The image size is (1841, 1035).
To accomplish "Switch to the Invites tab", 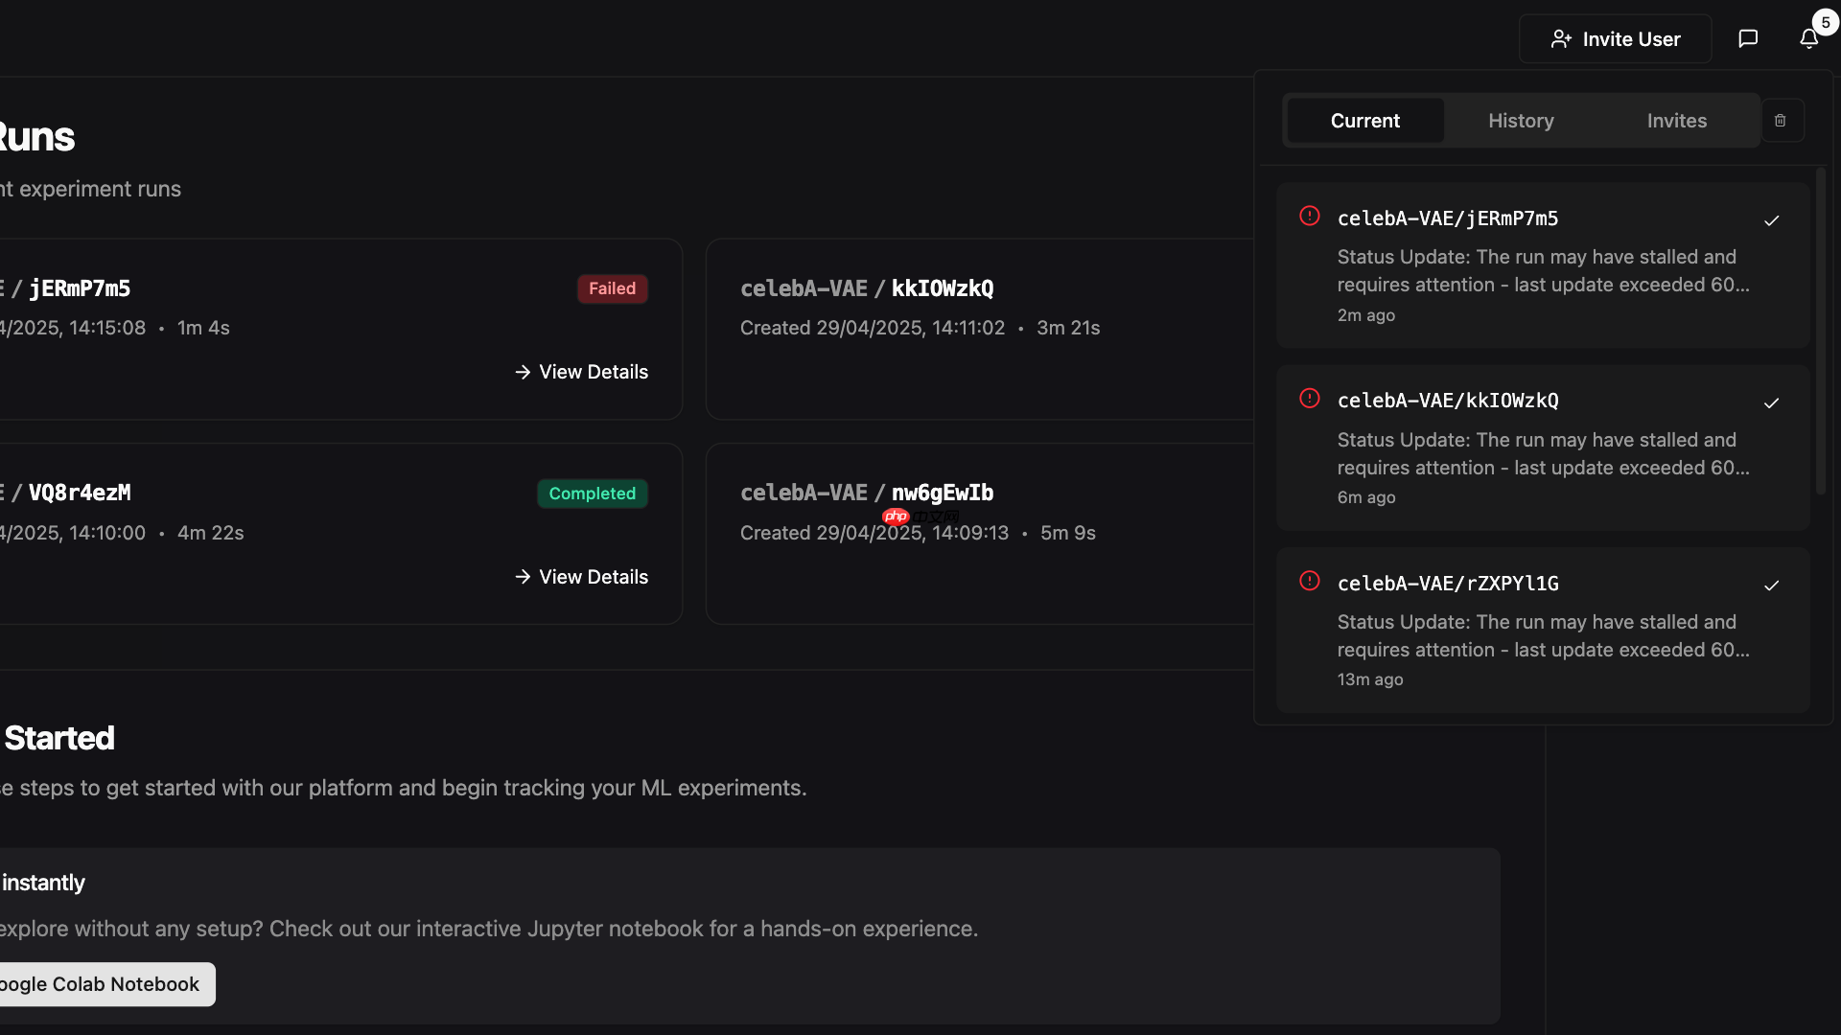I will point(1676,121).
